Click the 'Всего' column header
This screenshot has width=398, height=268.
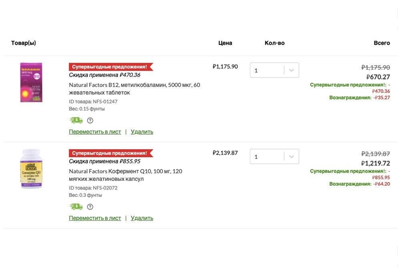(382, 43)
